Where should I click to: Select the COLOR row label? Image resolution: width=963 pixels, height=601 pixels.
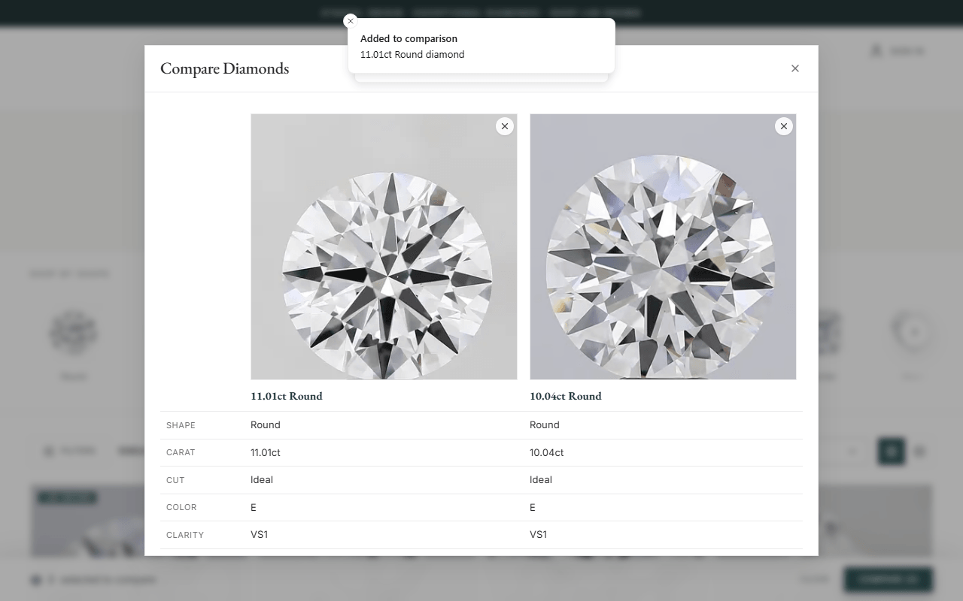click(x=181, y=507)
